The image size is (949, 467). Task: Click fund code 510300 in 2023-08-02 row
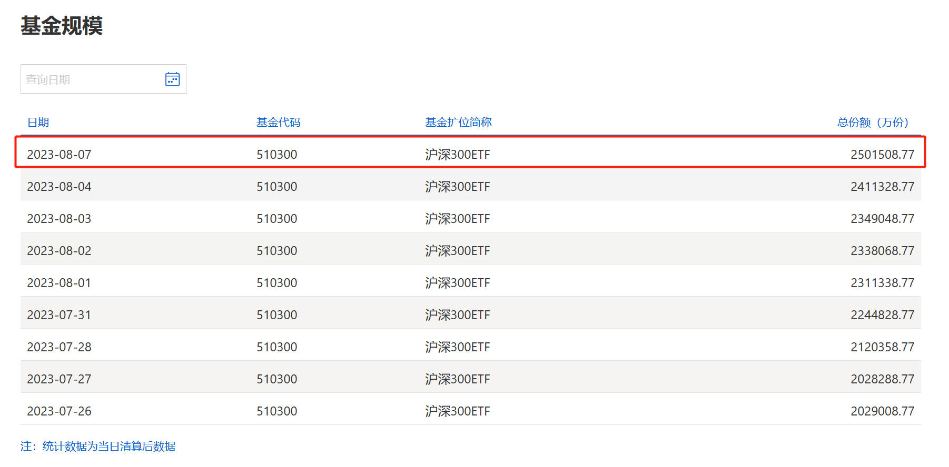tap(276, 251)
